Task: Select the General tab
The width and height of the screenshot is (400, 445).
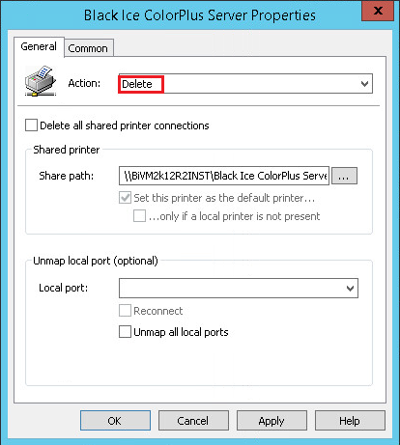Action: [39, 46]
